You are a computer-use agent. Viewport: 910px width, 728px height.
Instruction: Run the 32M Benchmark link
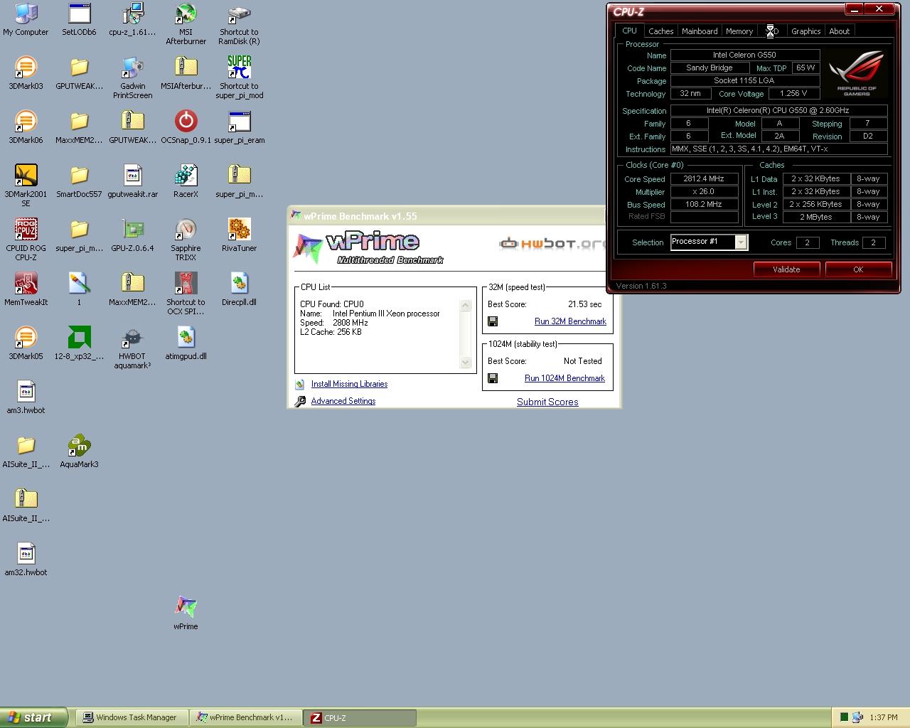(x=570, y=321)
